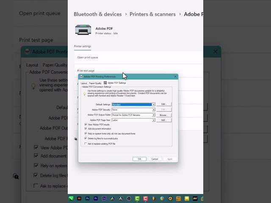
Task: Click the conversion settings description text
Action: (127, 93)
